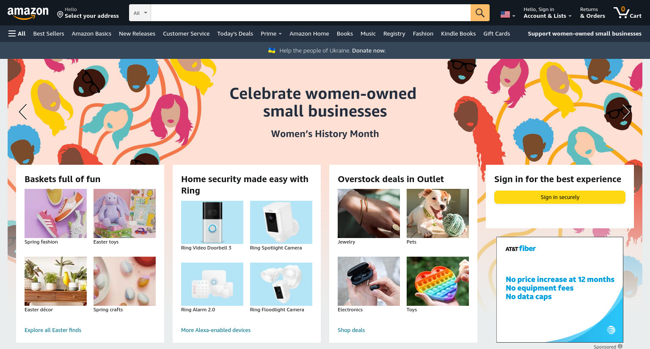Open Account & Lists dropdown
Viewport: 650px width, 349px height.
click(548, 13)
